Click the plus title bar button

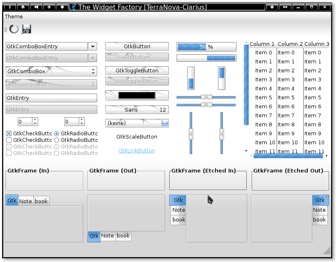pyautogui.click(x=49, y=7)
